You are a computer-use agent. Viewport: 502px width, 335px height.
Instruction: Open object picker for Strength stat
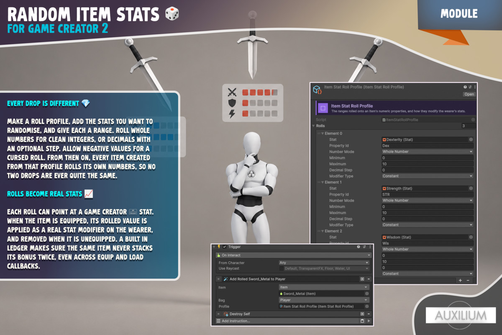(x=471, y=188)
